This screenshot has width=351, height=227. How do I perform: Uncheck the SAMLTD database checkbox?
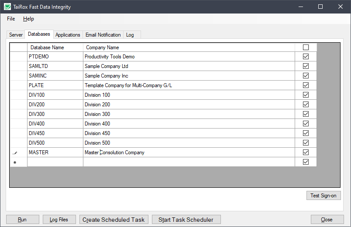click(x=306, y=66)
